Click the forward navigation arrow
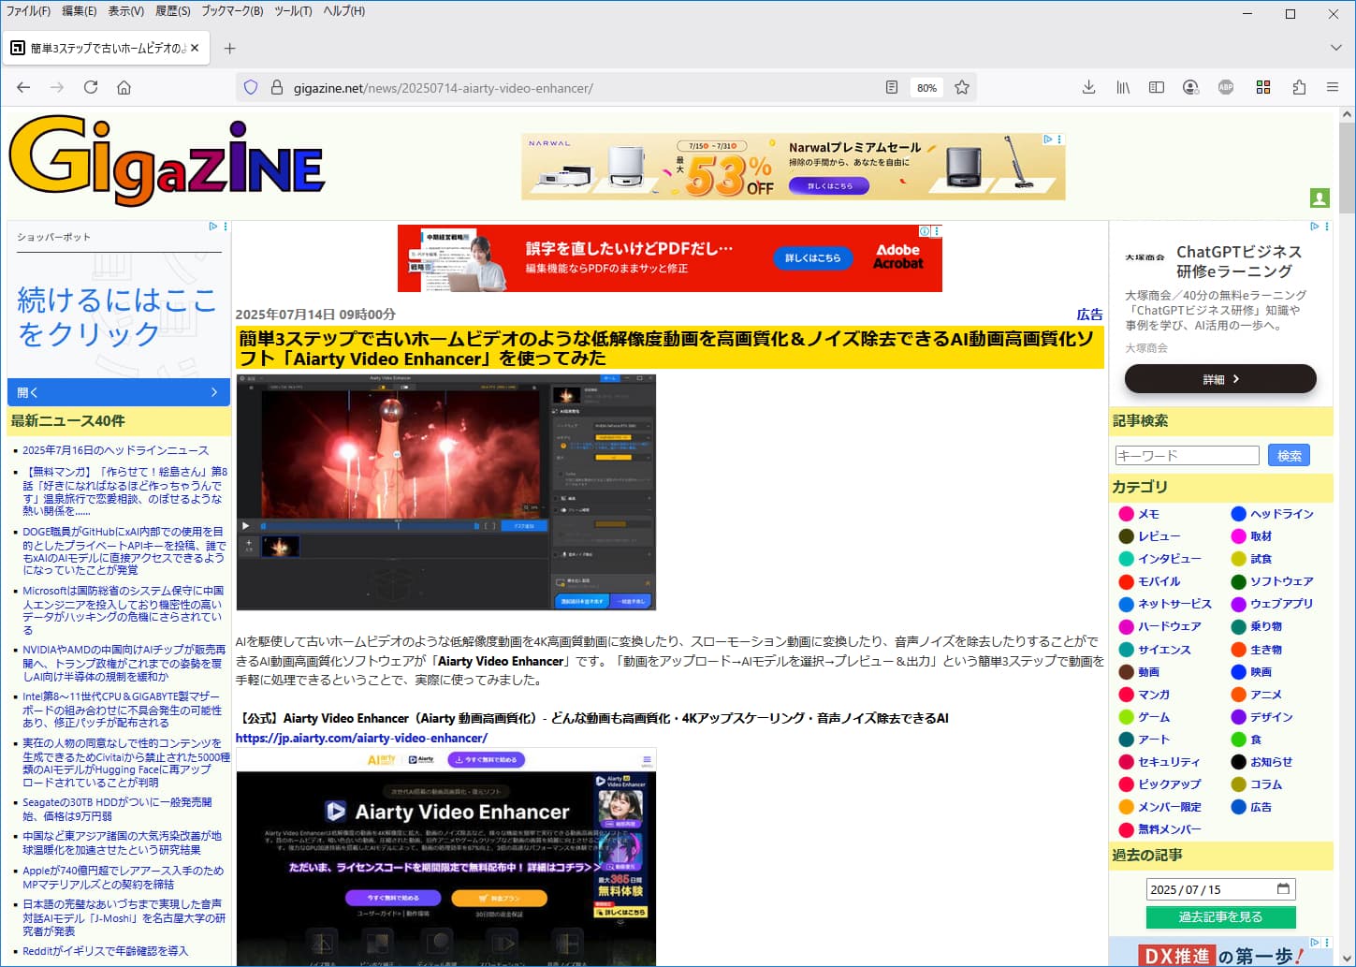1356x967 pixels. pos(57,87)
